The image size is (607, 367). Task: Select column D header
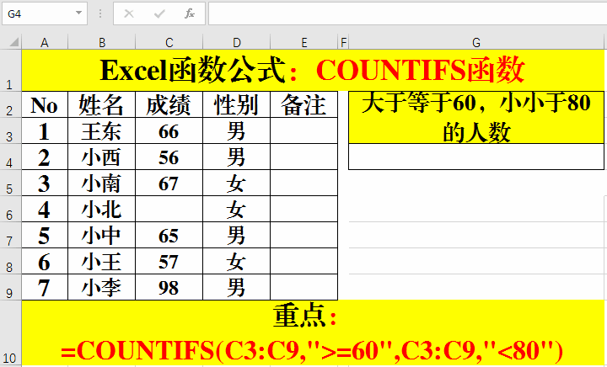coord(237,42)
